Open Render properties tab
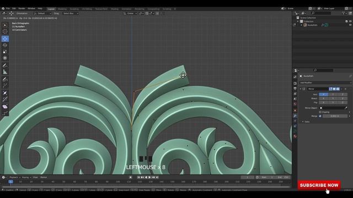Viewport: 353px width, 198px height. 295,83
